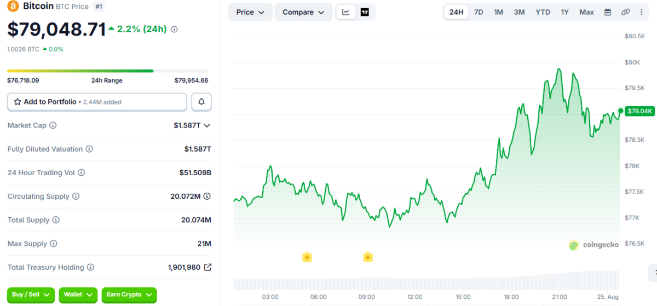Click the 24h Range progress bar
The height and width of the screenshot is (306, 657).
(107, 71)
